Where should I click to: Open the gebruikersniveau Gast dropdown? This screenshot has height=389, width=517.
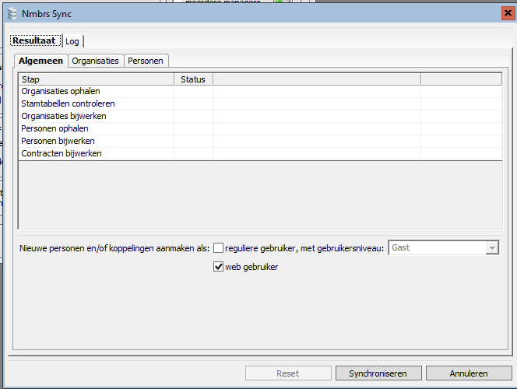click(444, 247)
